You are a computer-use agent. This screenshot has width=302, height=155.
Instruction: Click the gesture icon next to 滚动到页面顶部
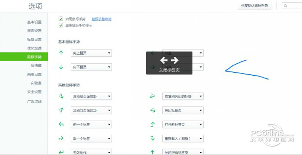point(61,110)
